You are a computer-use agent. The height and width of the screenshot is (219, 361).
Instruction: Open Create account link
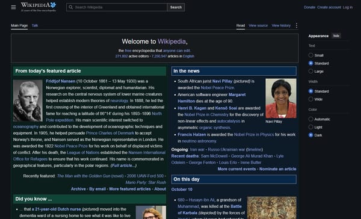[329, 7]
